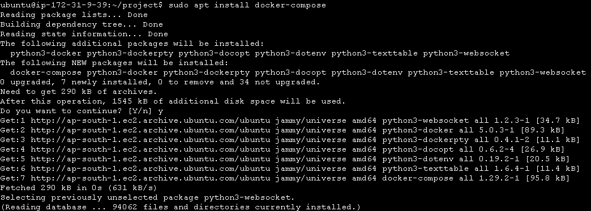The image size is (591, 211).
Task: Click the 'Need to get 290 kB' line
Action: pyautogui.click(x=79, y=92)
